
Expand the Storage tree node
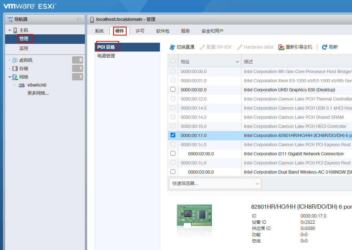(10, 68)
